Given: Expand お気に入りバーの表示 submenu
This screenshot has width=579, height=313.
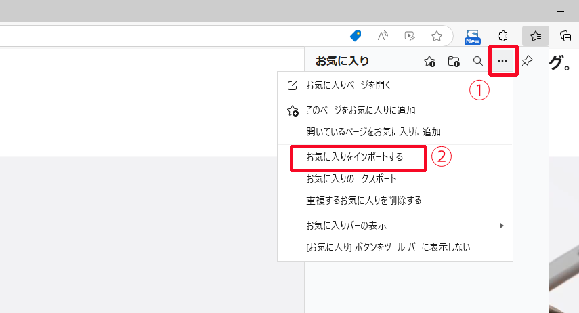Looking at the screenshot, I should (395, 226).
